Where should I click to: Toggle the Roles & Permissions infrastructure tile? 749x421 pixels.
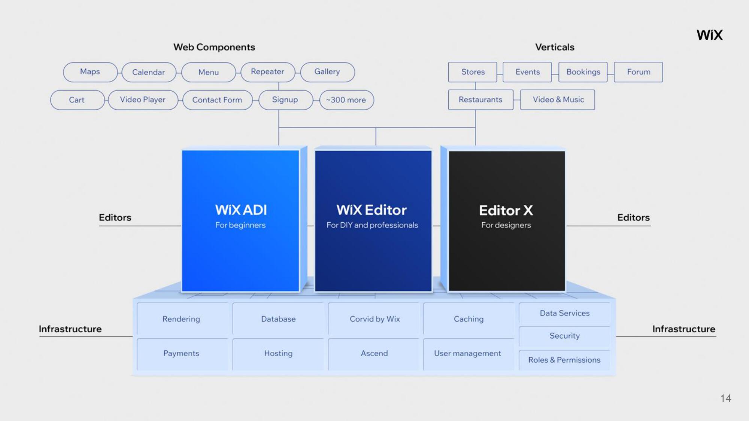pyautogui.click(x=564, y=360)
